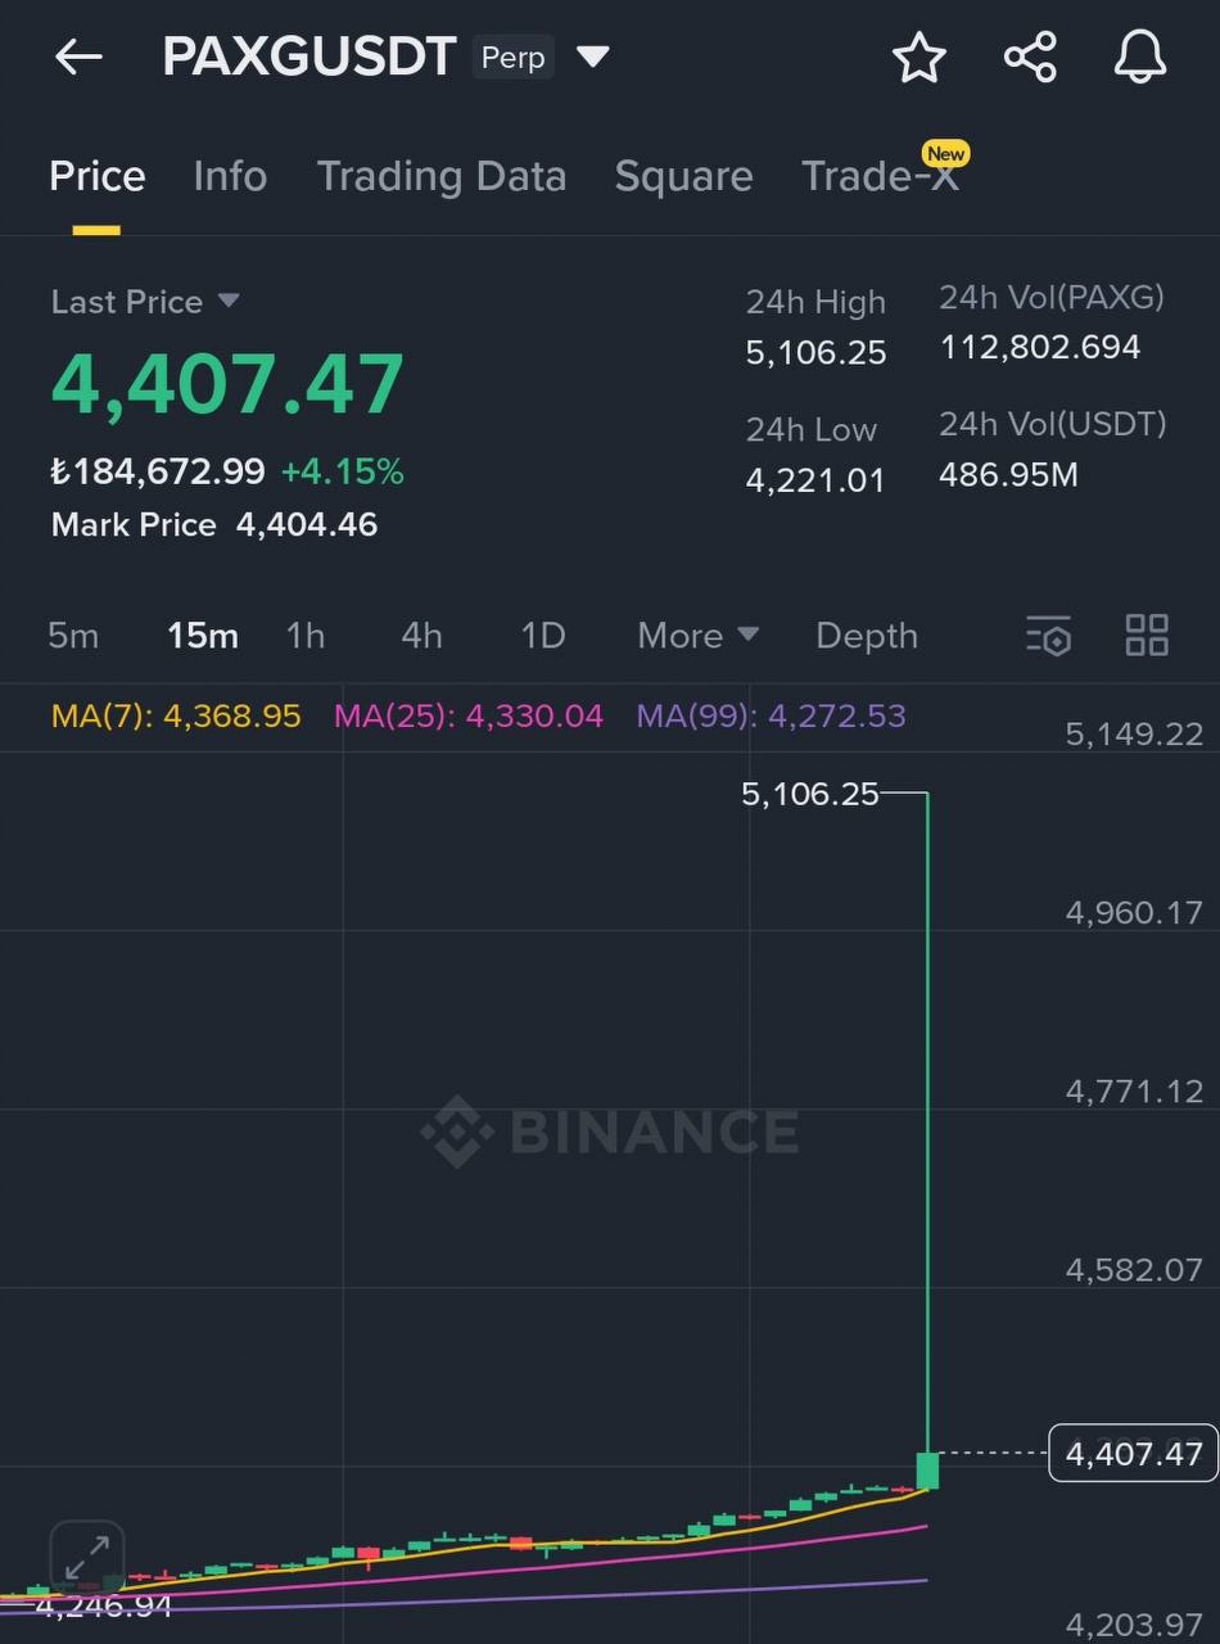Switch to the Trading Data tab
The height and width of the screenshot is (1644, 1220).
441,177
